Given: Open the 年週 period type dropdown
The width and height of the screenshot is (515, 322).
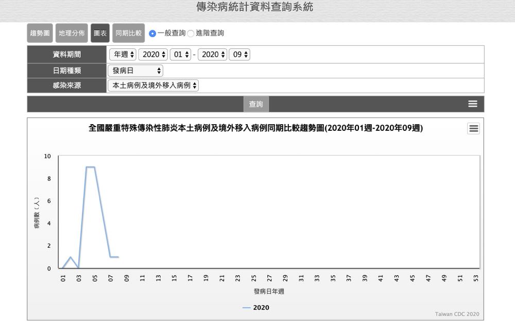Looking at the screenshot, I should (x=123, y=55).
